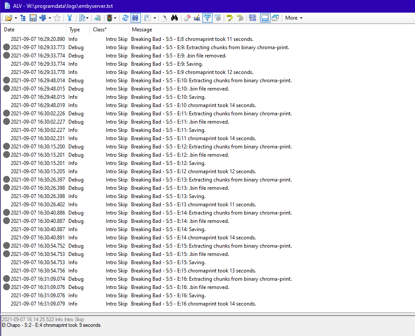Click the Date column header
The image size is (415, 336).
coord(34,30)
